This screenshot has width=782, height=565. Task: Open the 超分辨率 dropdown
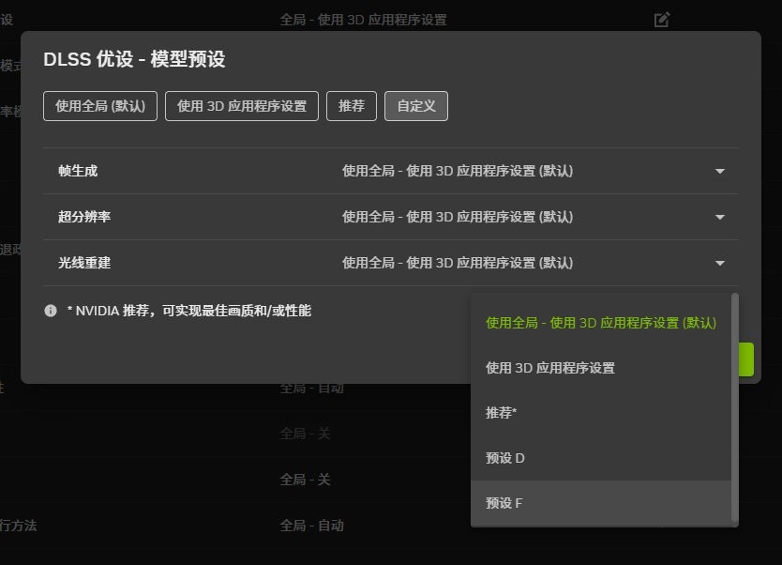point(534,217)
